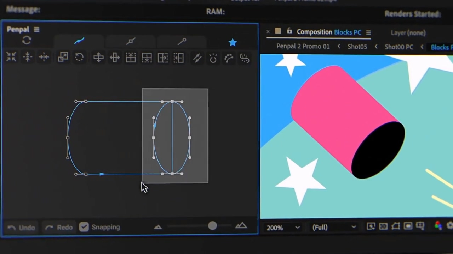Open the Penpal hamburger menu
453x254 pixels.
pyautogui.click(x=36, y=30)
